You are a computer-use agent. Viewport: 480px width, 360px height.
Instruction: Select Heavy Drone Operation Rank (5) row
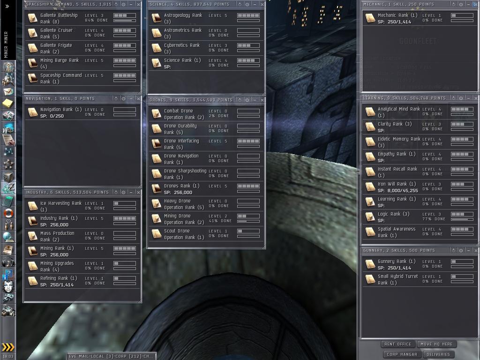tap(206, 204)
